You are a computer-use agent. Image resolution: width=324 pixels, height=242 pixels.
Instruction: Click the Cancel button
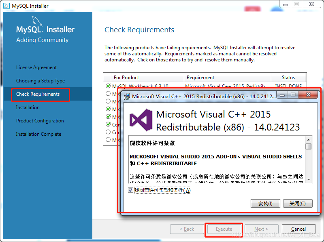point(298,229)
